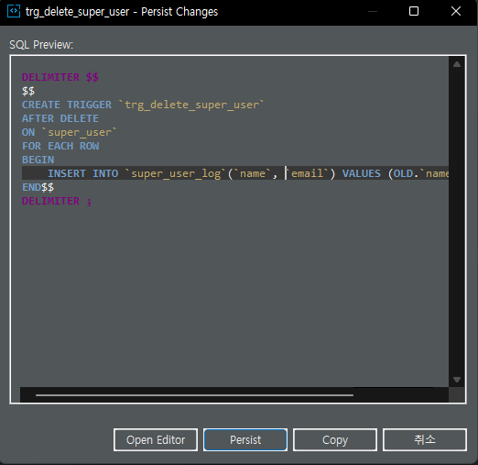The image size is (478, 465).
Task: Click the `super_user` table name in ON line
Action: pyautogui.click(x=79, y=132)
